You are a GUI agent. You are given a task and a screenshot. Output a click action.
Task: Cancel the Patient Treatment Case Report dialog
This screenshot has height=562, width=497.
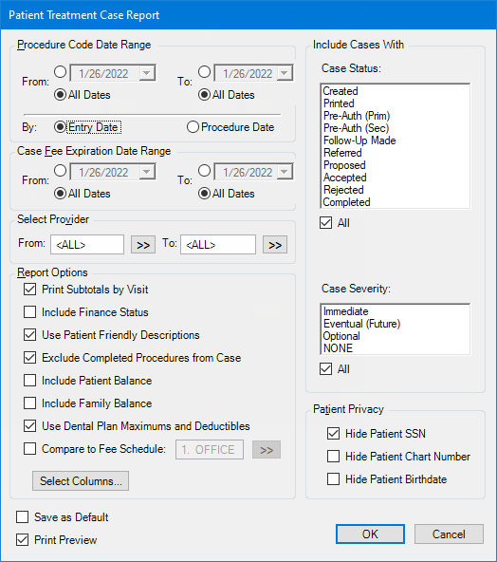449,534
